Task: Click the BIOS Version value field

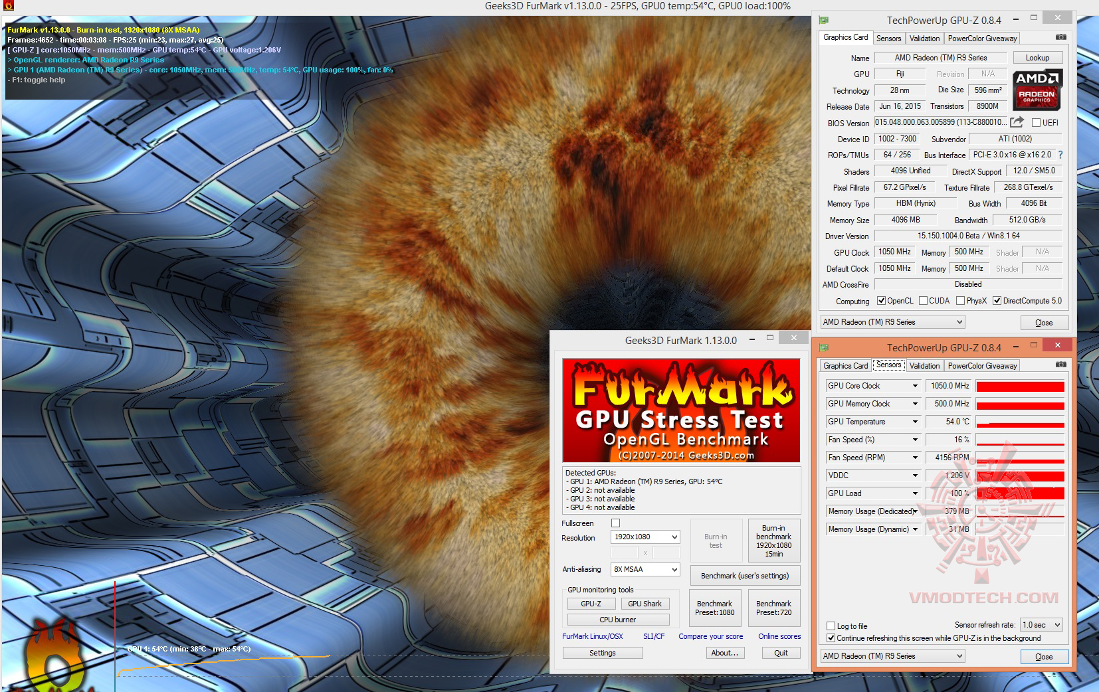Action: [x=940, y=122]
